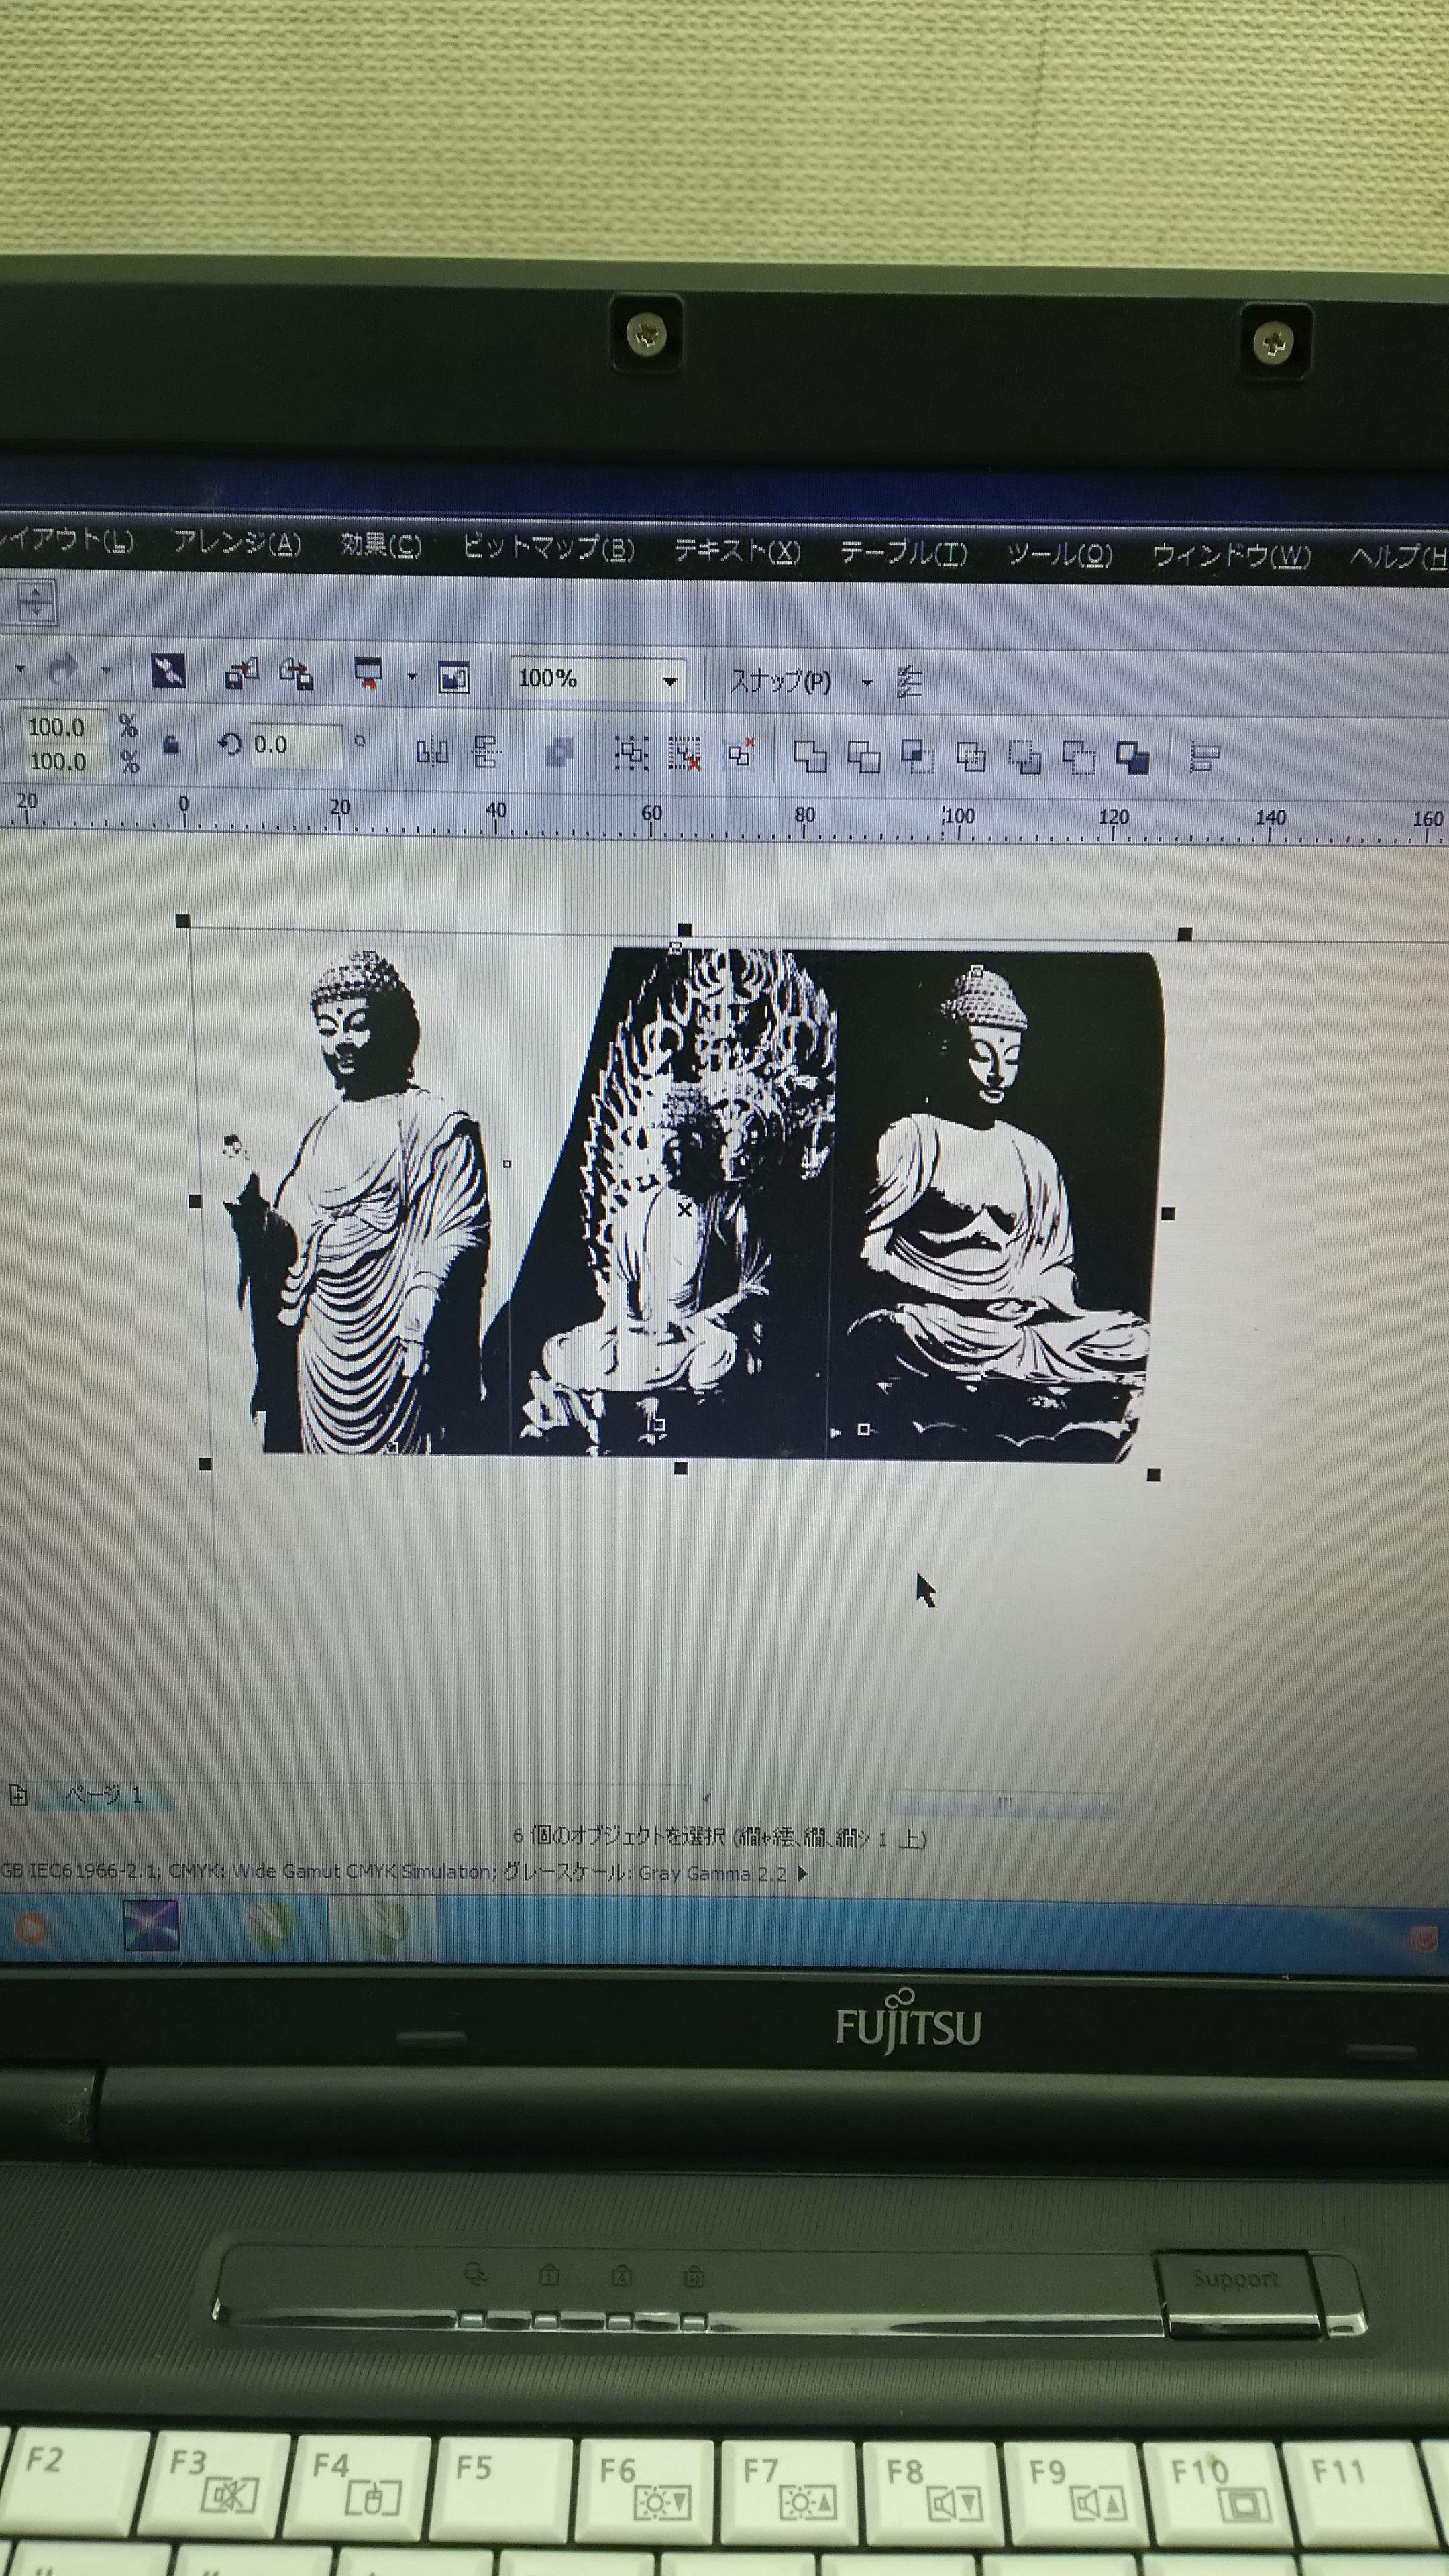Open the 100% zoom level combo box
Viewport: 1449px width, 2576px height.
(x=597, y=679)
